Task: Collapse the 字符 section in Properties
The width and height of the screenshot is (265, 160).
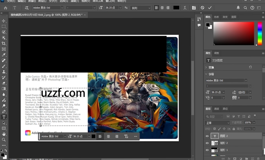Action: point(206,74)
